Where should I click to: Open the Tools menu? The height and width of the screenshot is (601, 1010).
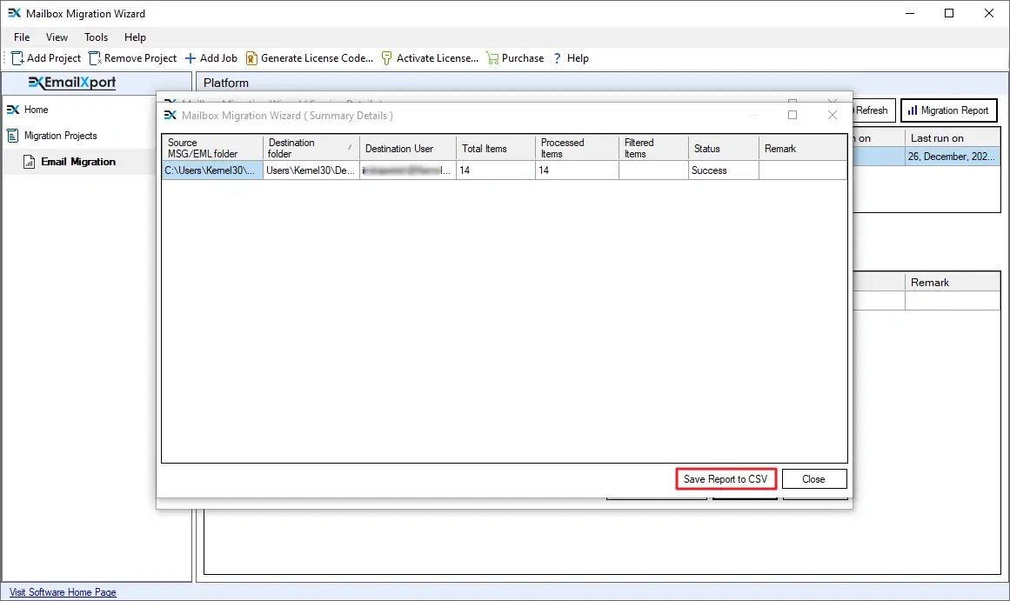pos(96,37)
